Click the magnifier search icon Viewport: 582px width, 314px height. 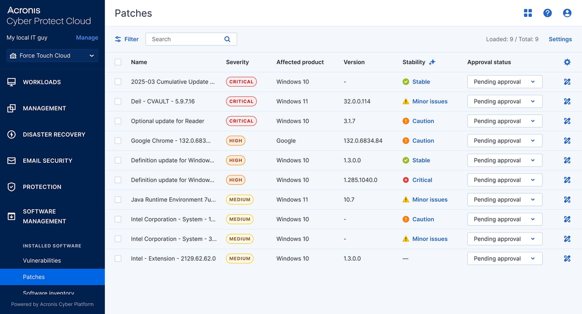(x=227, y=40)
